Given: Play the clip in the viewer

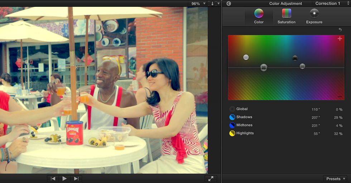Looking at the screenshot, I should 64,178.
